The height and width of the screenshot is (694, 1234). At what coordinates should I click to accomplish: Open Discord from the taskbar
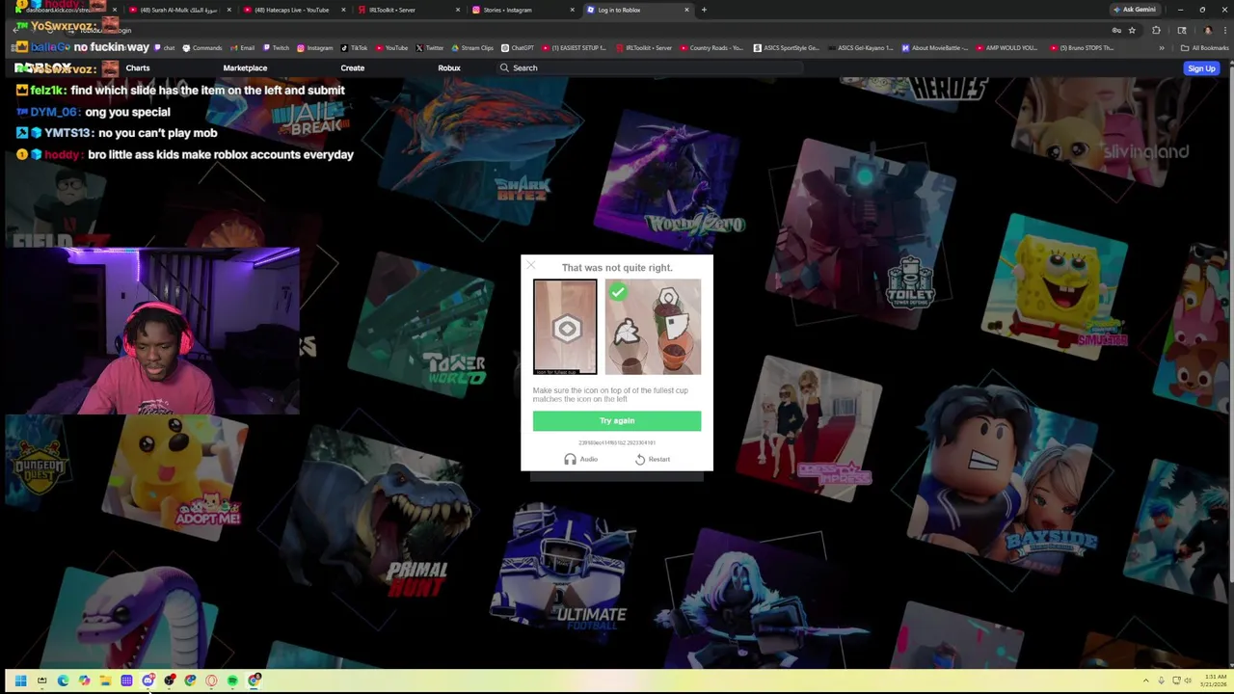tap(148, 681)
